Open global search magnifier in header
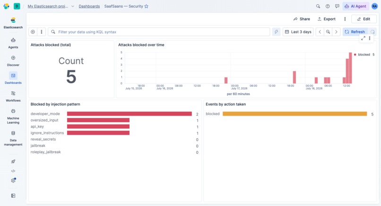Viewport: 381px width, 206px height. tap(318, 6)
